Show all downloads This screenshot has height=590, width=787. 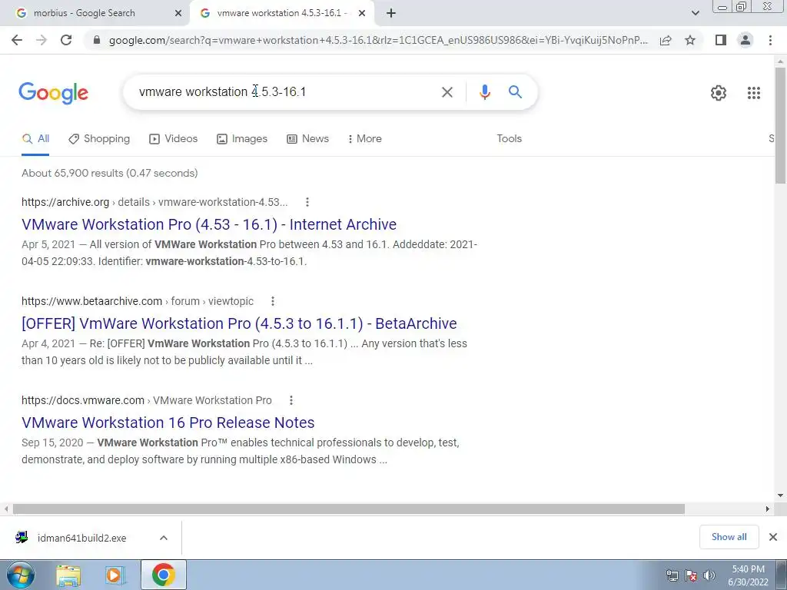tap(729, 537)
